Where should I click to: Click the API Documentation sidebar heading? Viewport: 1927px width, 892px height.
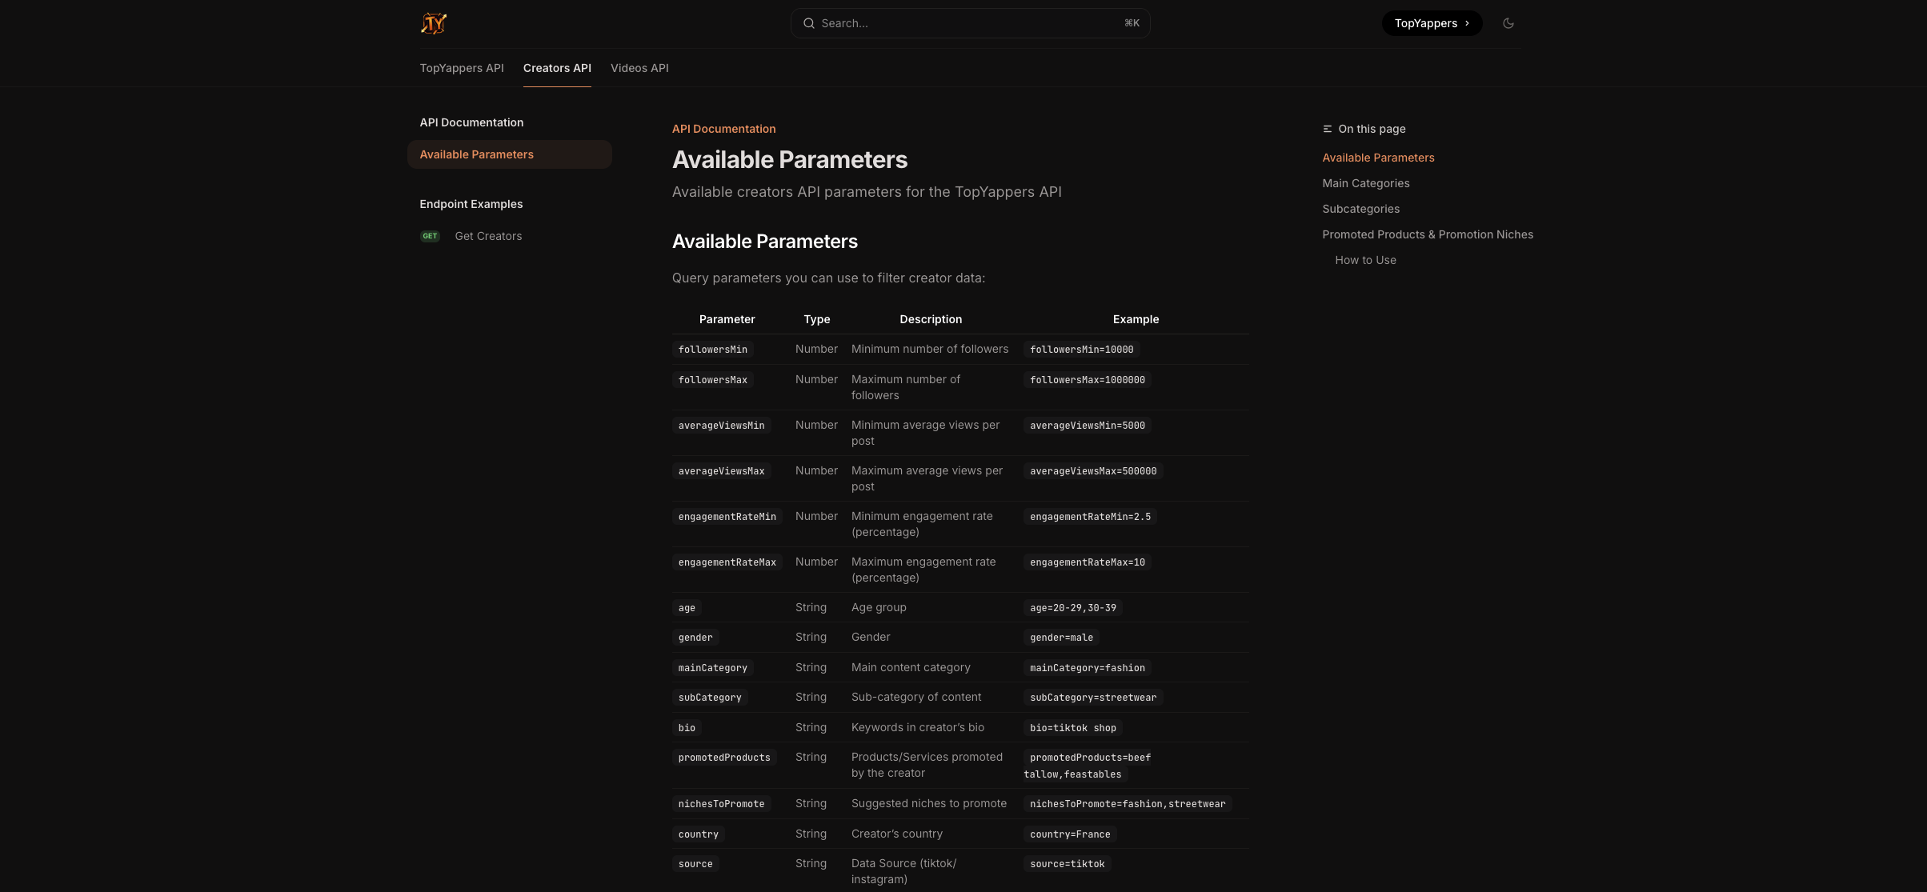coord(471,122)
